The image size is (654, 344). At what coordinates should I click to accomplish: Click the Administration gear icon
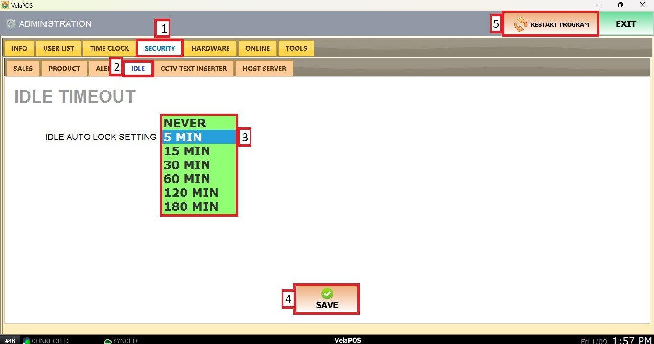pyautogui.click(x=11, y=24)
